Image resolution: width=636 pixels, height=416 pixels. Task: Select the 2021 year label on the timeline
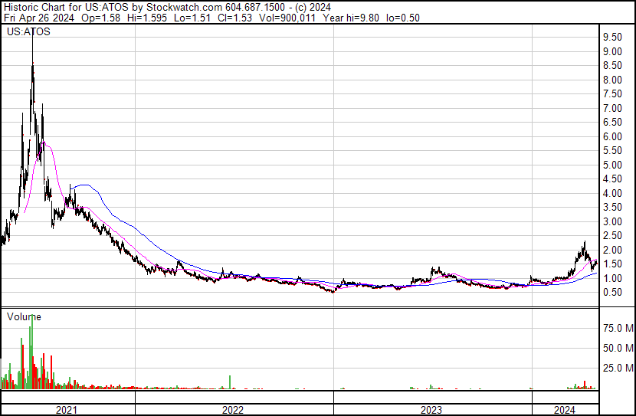pos(67,410)
